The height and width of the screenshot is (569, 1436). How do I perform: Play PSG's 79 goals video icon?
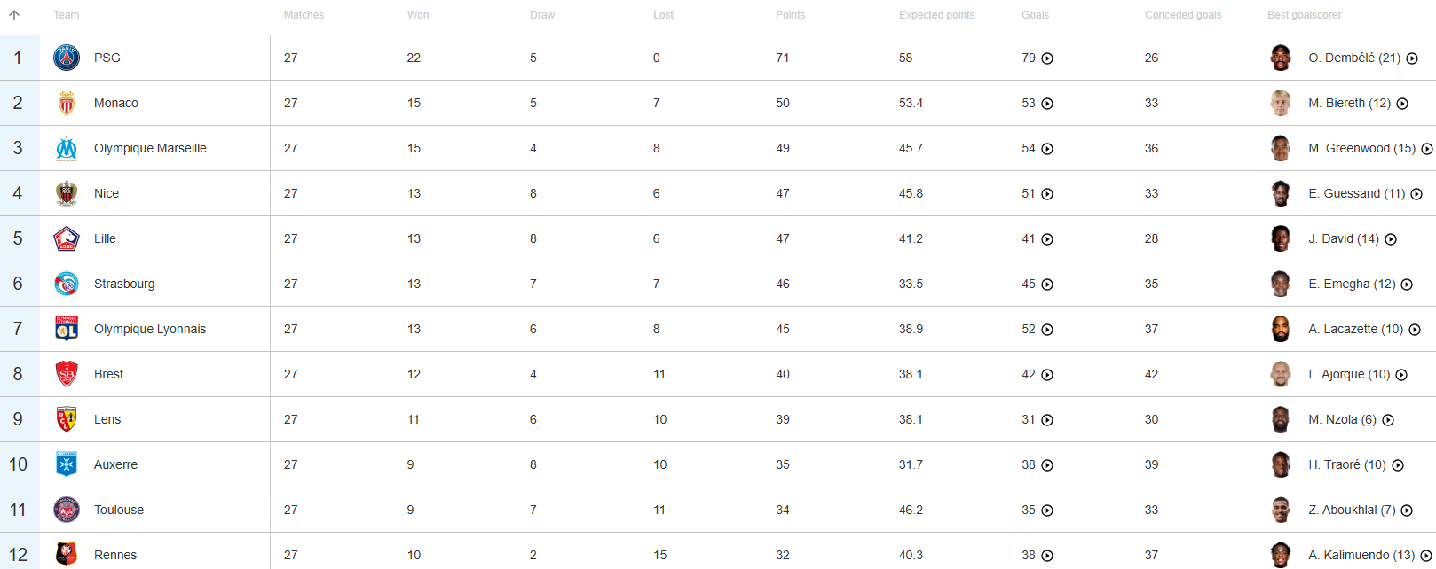point(1047,58)
